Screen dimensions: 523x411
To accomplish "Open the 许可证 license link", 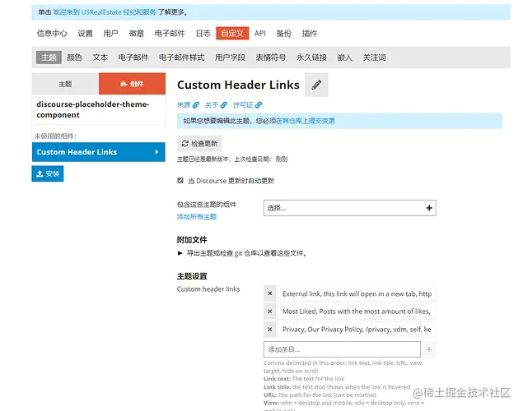I will pyautogui.click(x=247, y=105).
